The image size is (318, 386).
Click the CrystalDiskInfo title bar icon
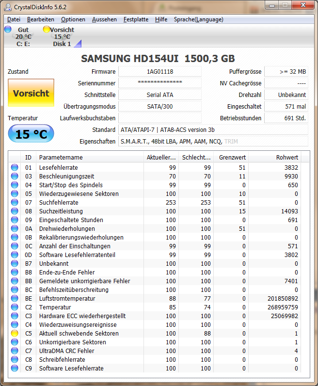[x=8, y=7]
